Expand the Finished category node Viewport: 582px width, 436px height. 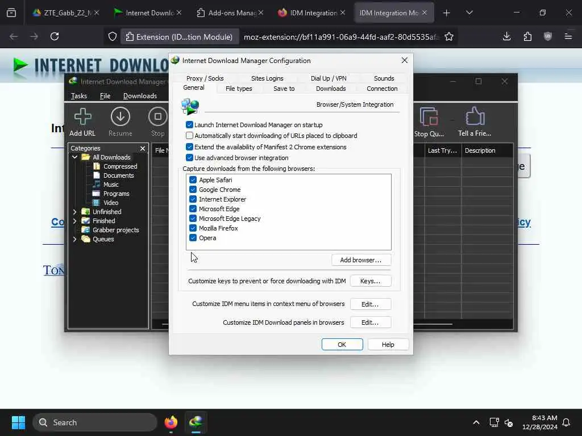[74, 221]
